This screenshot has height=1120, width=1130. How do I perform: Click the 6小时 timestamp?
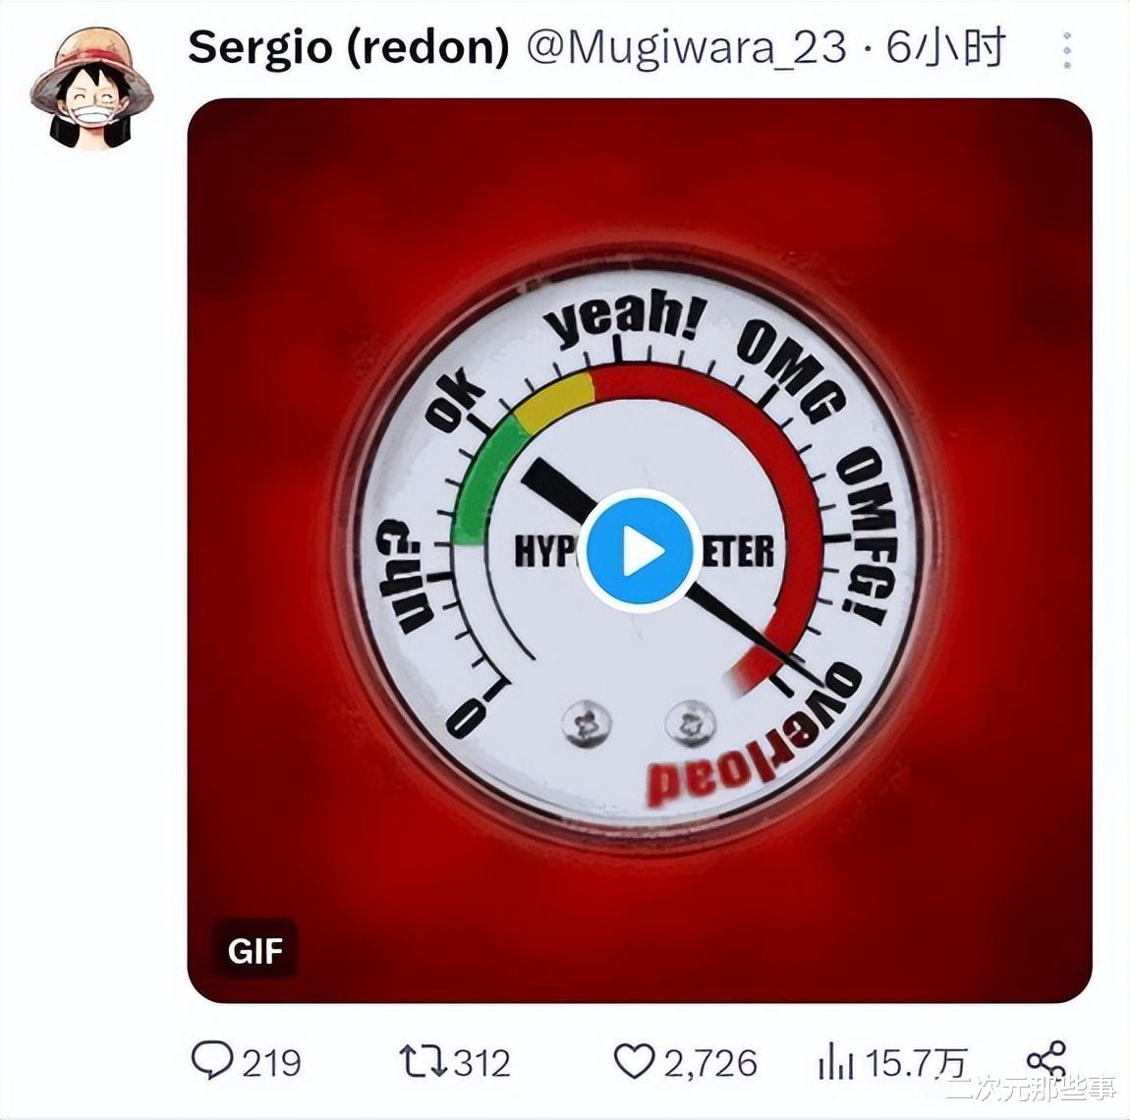coord(945,48)
